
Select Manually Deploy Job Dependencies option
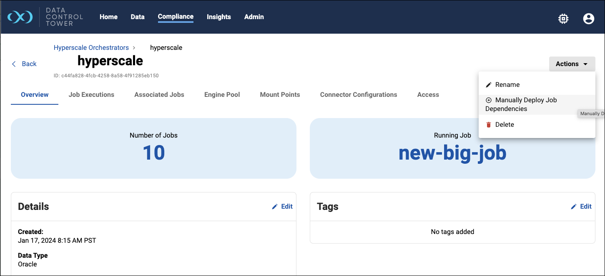tap(526, 104)
